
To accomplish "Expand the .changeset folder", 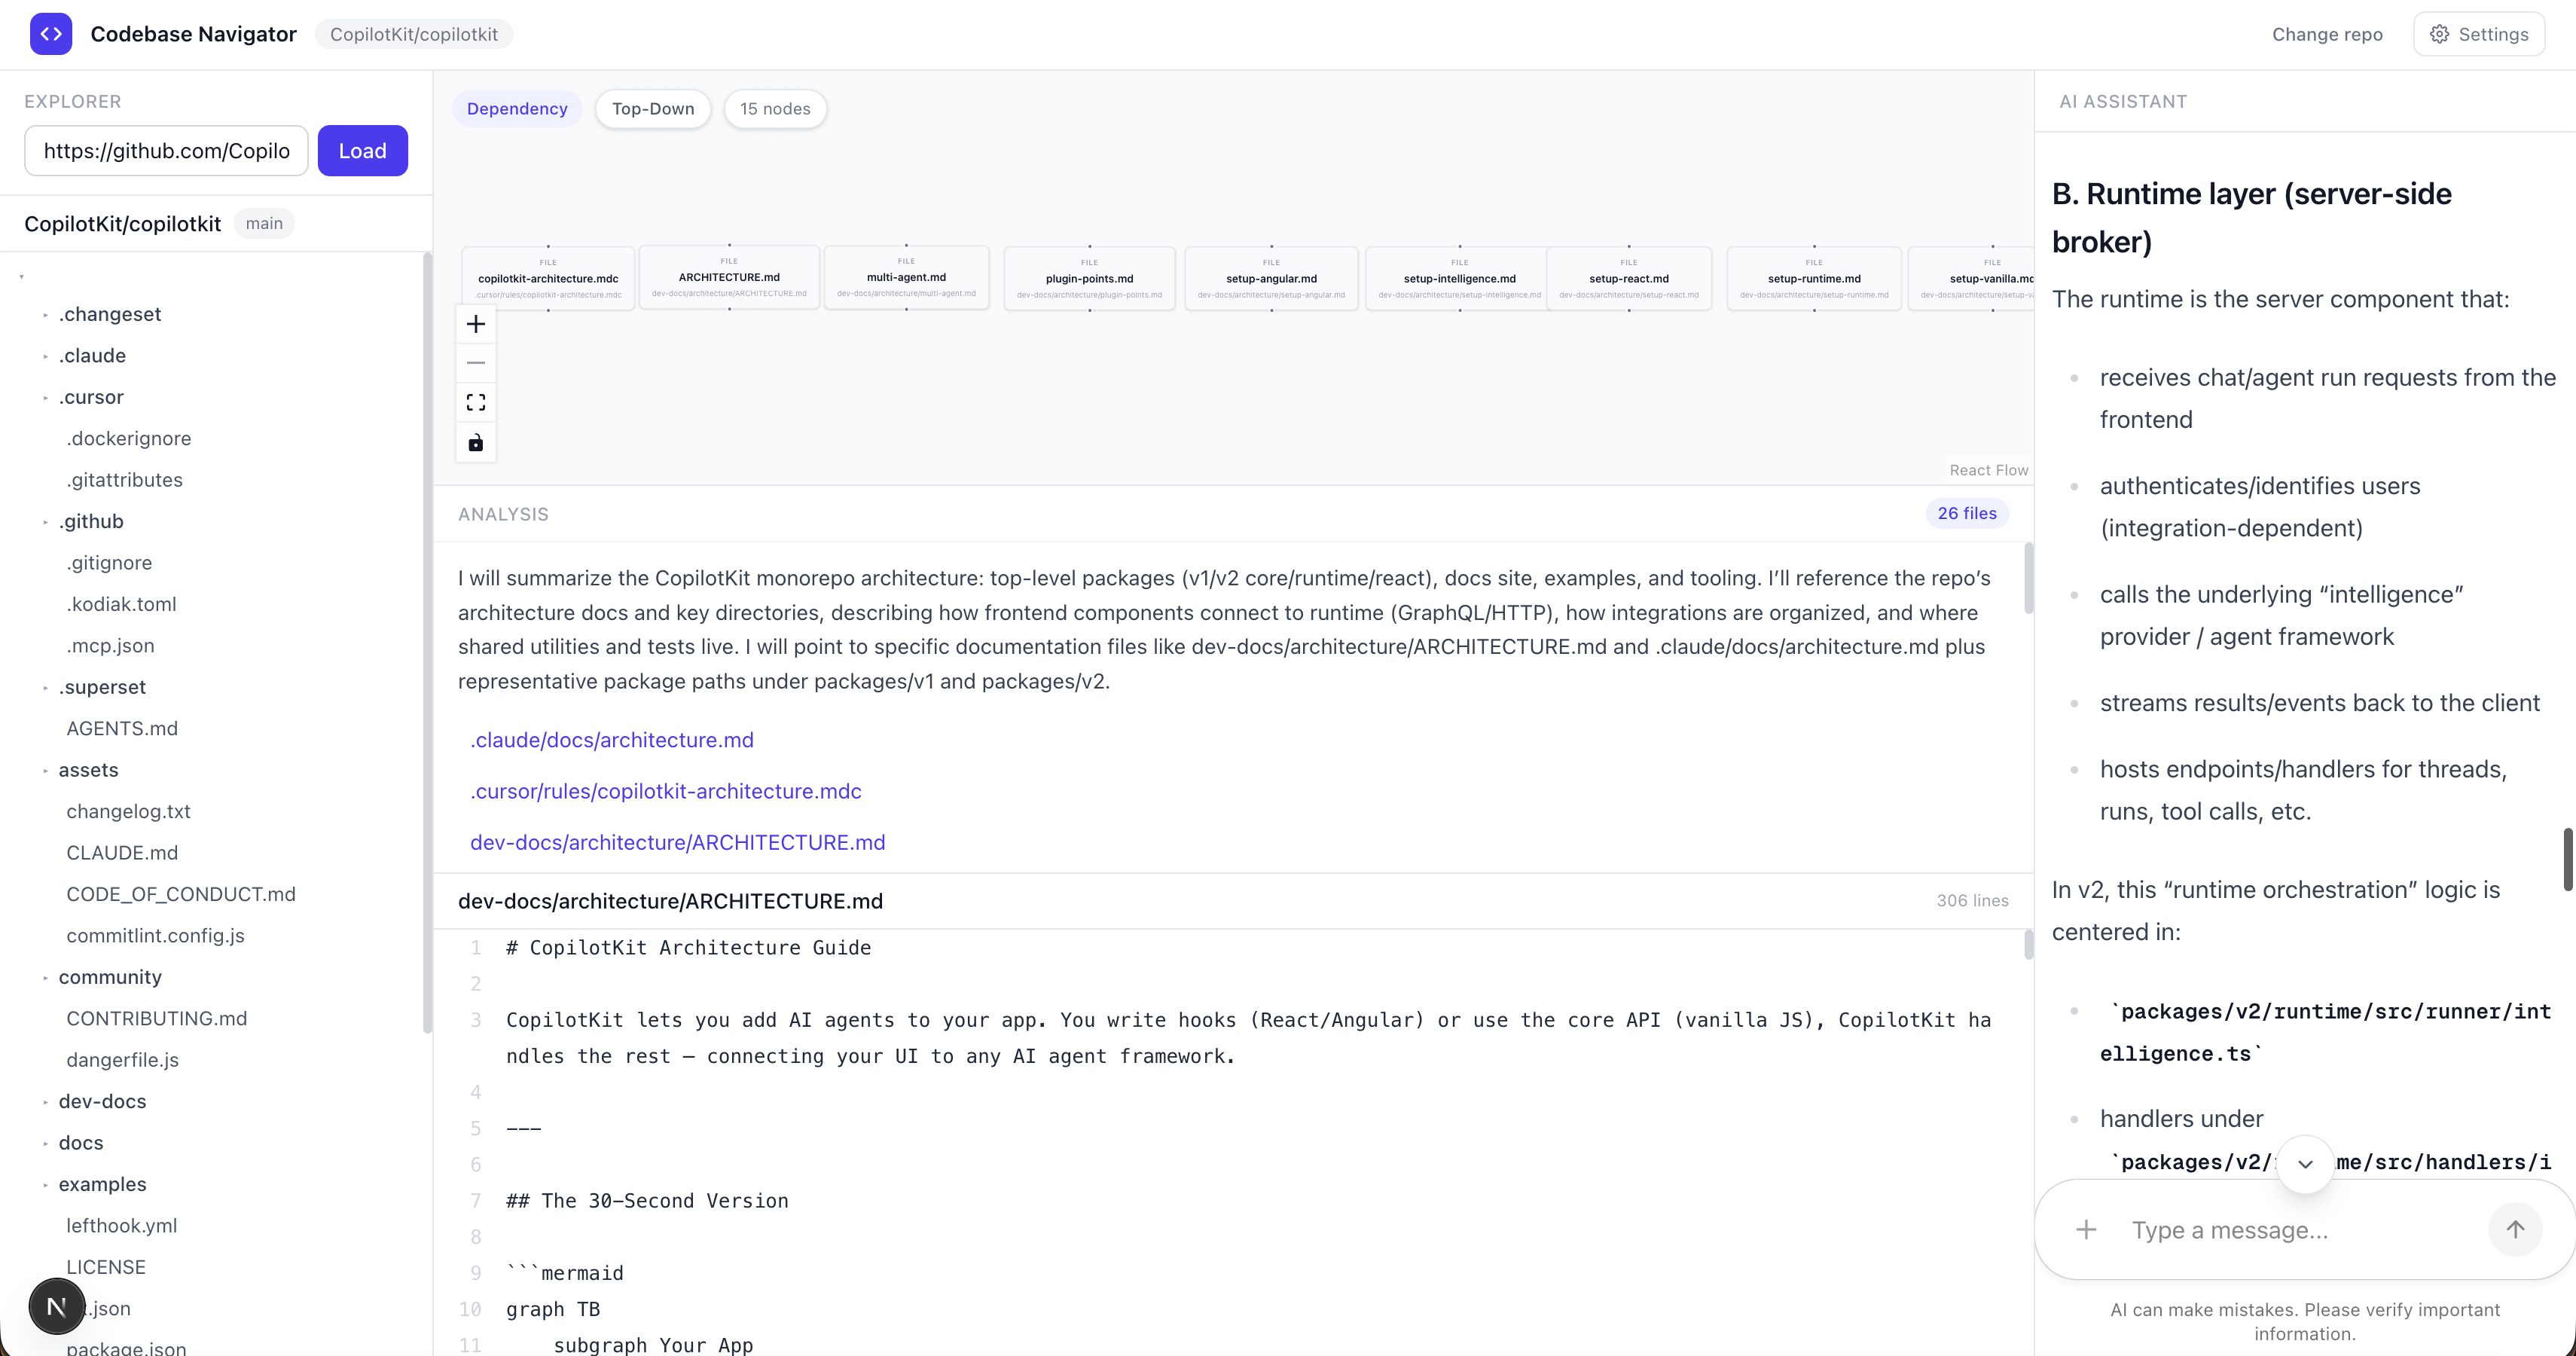I will tap(109, 314).
